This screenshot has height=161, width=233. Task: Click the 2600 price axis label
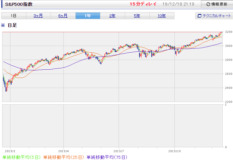pyautogui.click(x=228, y=74)
